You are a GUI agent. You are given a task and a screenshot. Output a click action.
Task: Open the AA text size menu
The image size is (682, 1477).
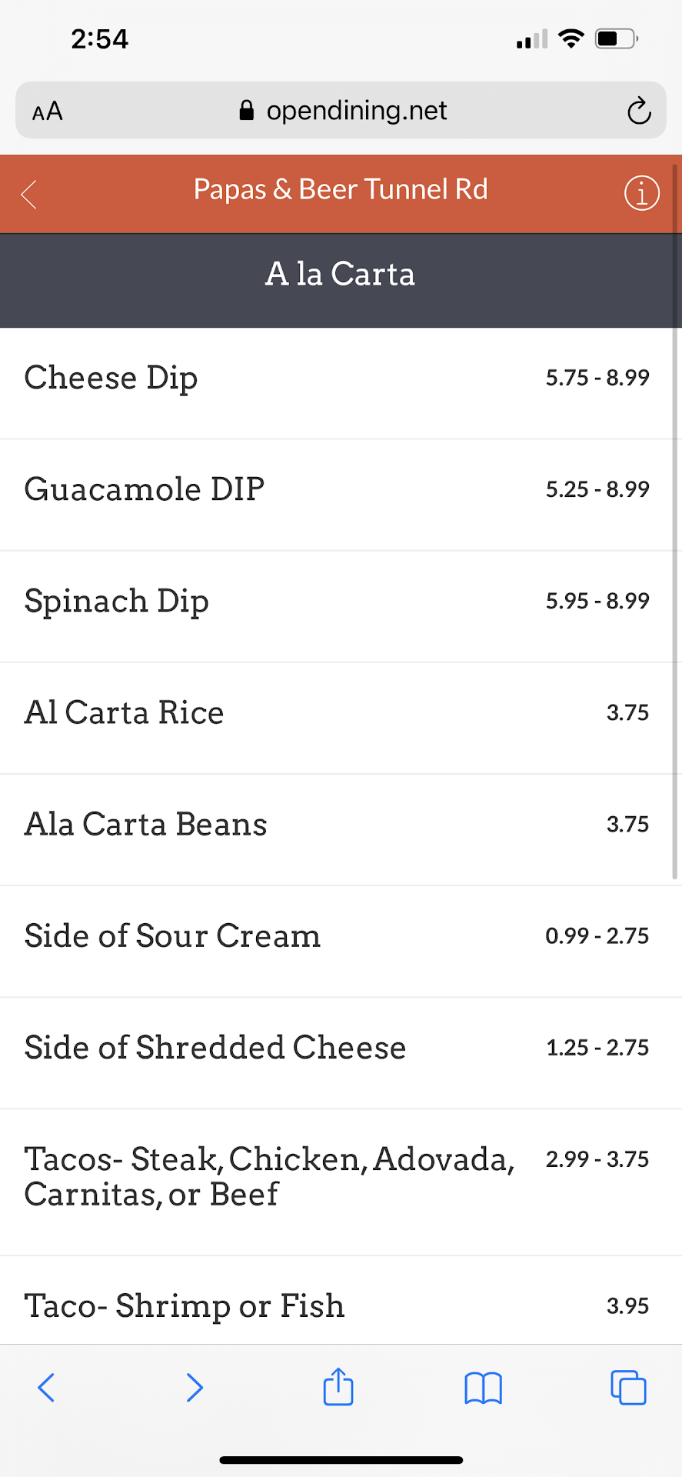(x=48, y=112)
